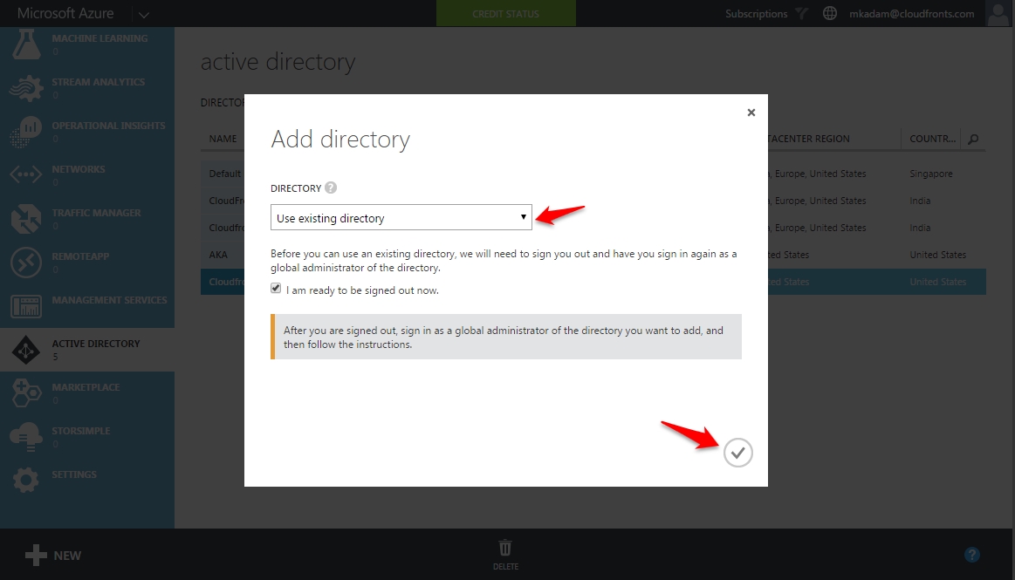The height and width of the screenshot is (580, 1015).
Task: Click the Microsoft Azure logo text
Action: tap(65, 13)
